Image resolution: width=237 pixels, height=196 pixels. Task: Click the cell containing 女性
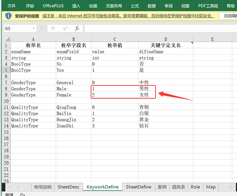click(x=166, y=95)
